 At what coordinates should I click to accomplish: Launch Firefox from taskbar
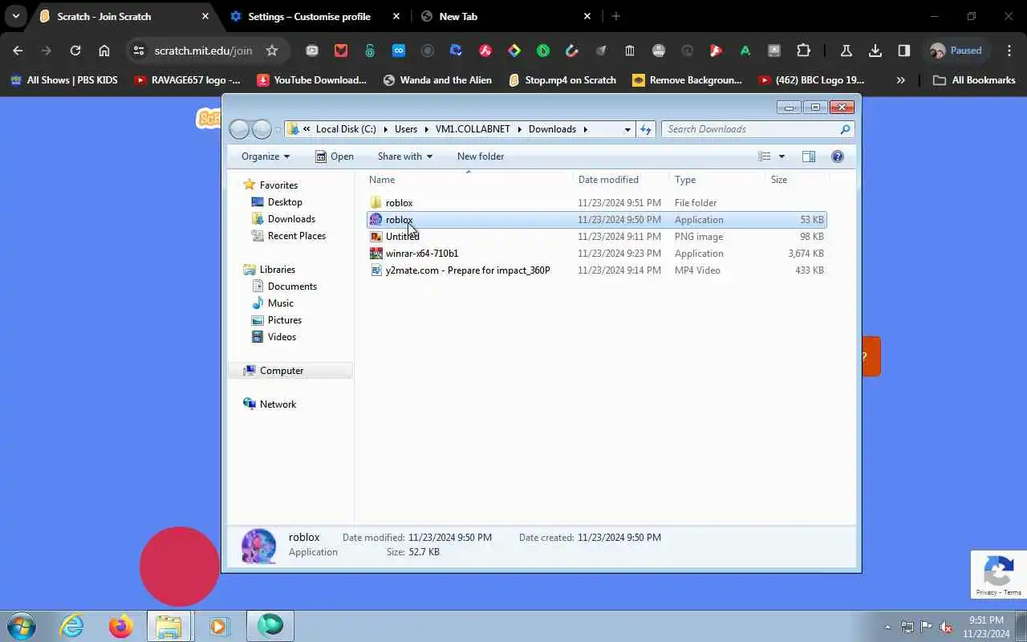121,626
